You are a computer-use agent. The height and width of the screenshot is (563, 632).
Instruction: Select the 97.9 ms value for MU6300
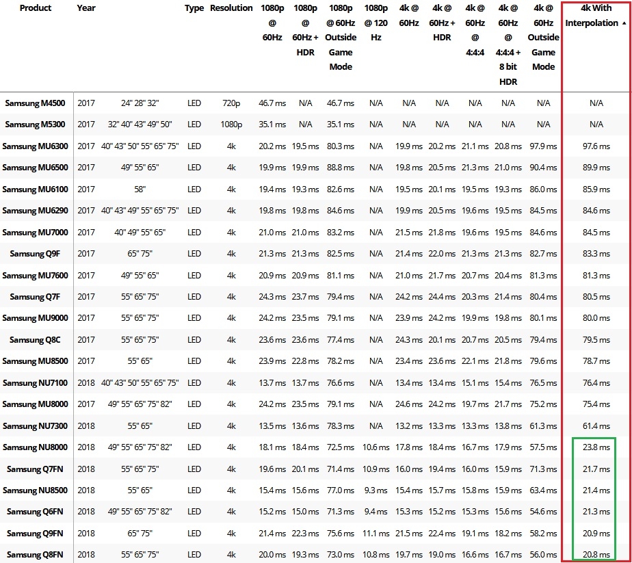pyautogui.click(x=543, y=146)
